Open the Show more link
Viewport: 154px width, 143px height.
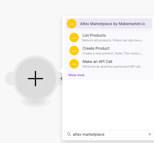76,75
